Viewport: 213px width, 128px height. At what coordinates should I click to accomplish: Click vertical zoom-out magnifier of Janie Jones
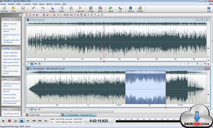(x=208, y=60)
